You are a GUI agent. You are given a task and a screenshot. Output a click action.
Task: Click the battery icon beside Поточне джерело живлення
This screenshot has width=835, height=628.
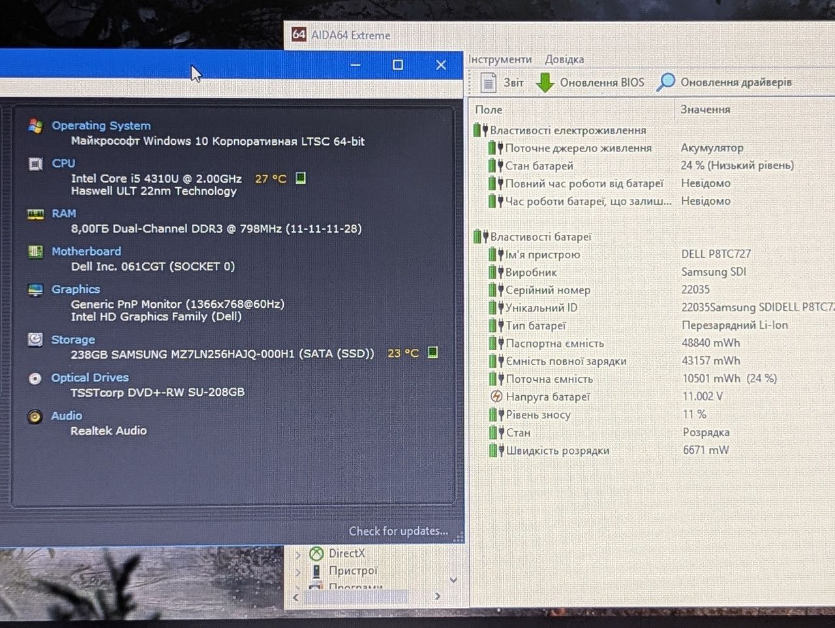tap(496, 148)
